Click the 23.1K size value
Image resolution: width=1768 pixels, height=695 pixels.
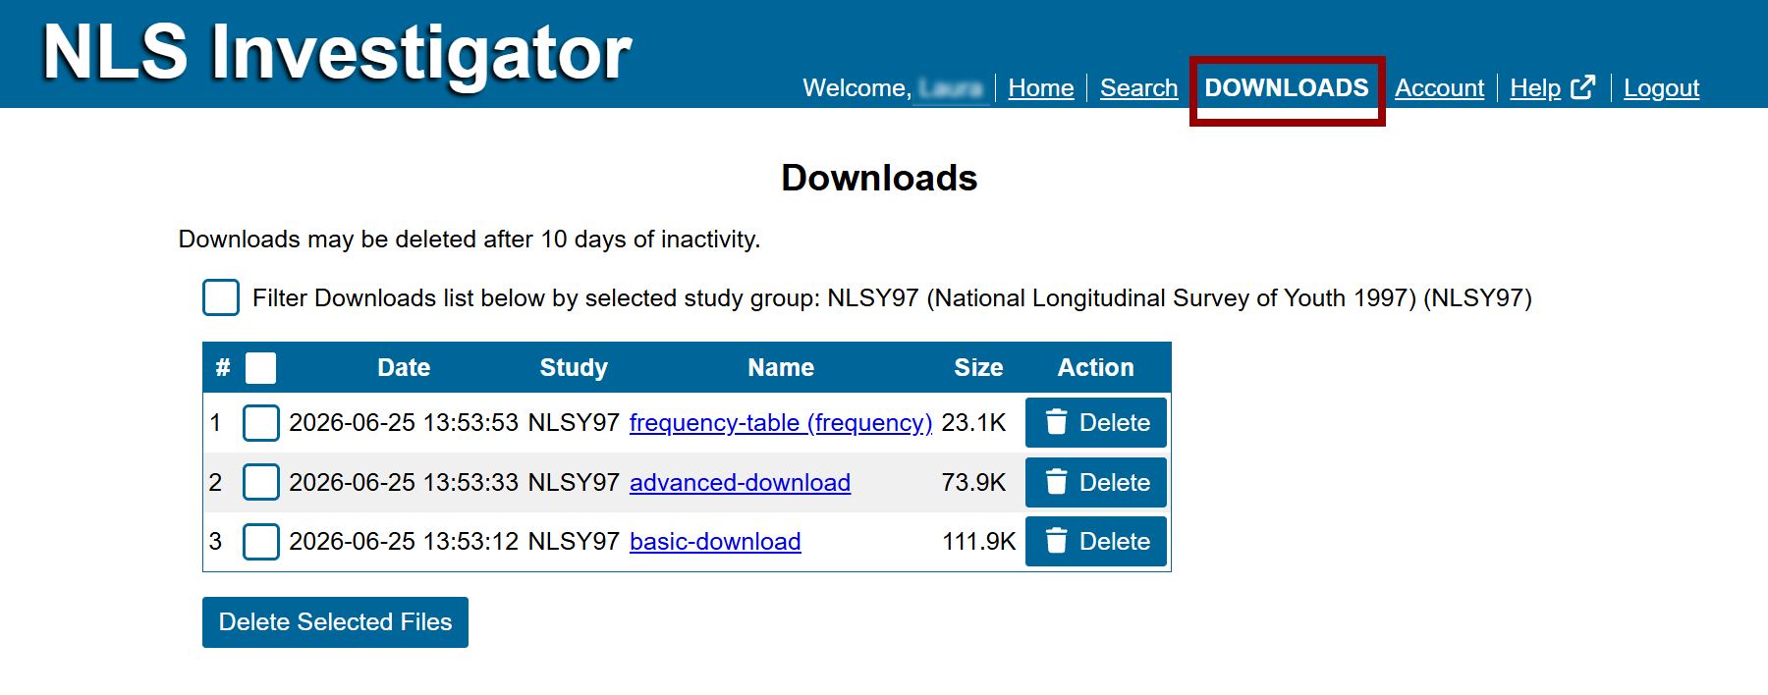coord(973,423)
